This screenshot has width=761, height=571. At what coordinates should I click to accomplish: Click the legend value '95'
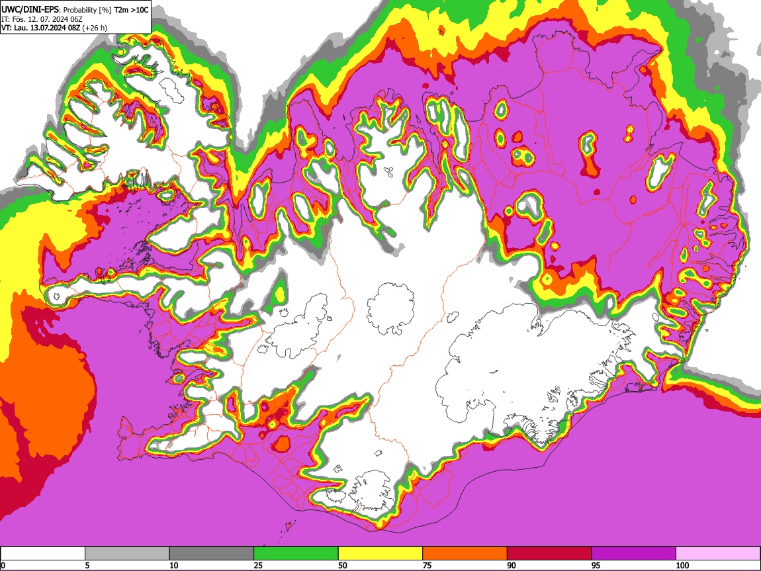pyautogui.click(x=596, y=565)
